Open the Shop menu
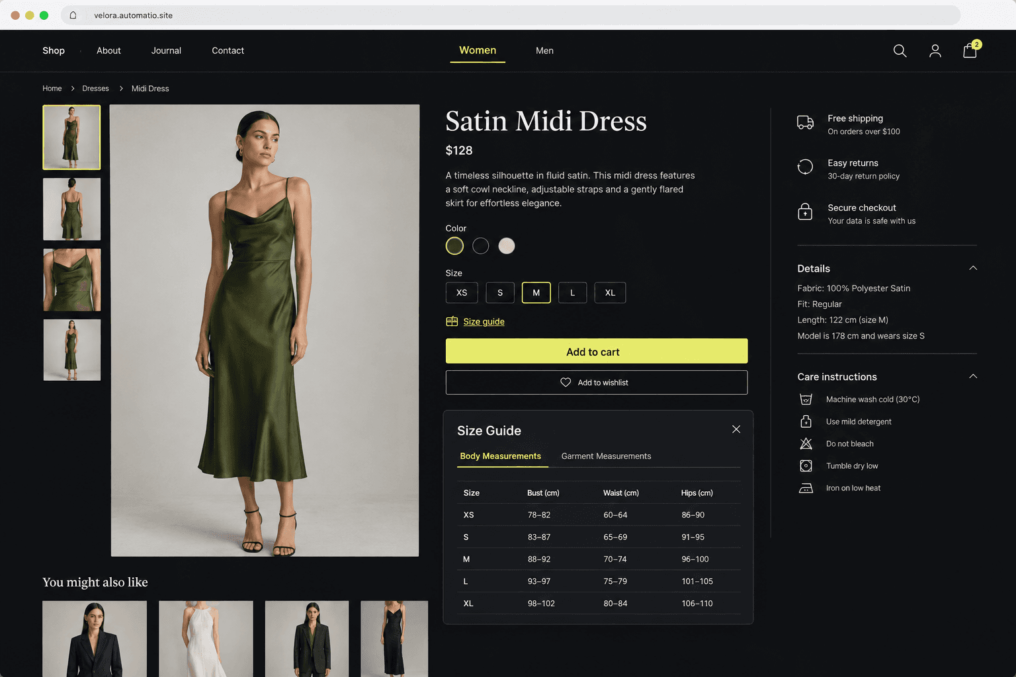 click(54, 51)
